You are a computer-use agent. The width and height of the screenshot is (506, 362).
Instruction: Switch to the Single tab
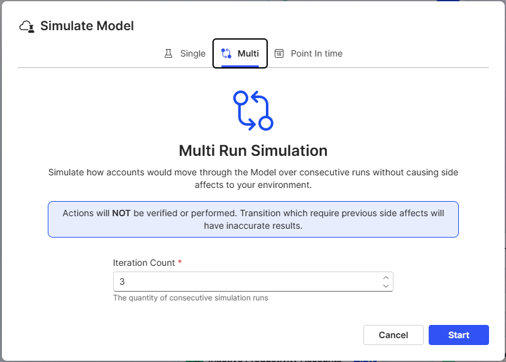point(185,53)
